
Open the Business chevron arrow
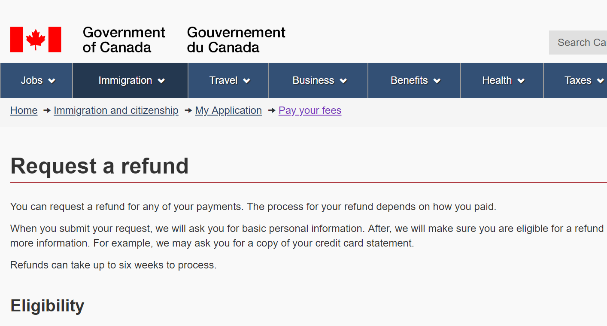(x=343, y=81)
